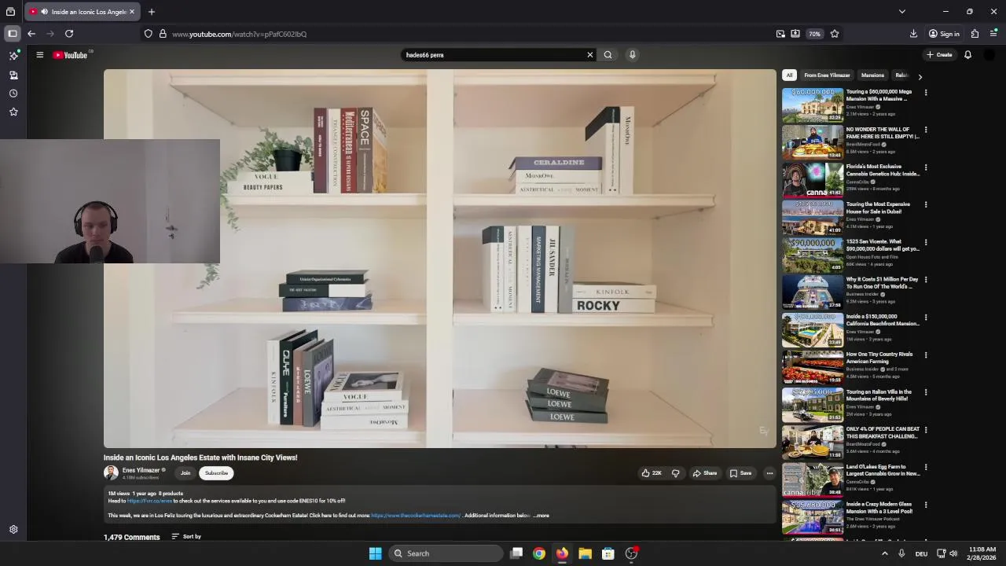This screenshot has height=566, width=1006.
Task: Share the video
Action: click(x=705, y=473)
